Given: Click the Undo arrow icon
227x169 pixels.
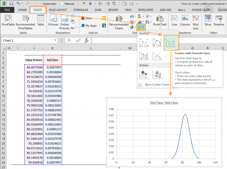Looking at the screenshot, I should (18, 4).
